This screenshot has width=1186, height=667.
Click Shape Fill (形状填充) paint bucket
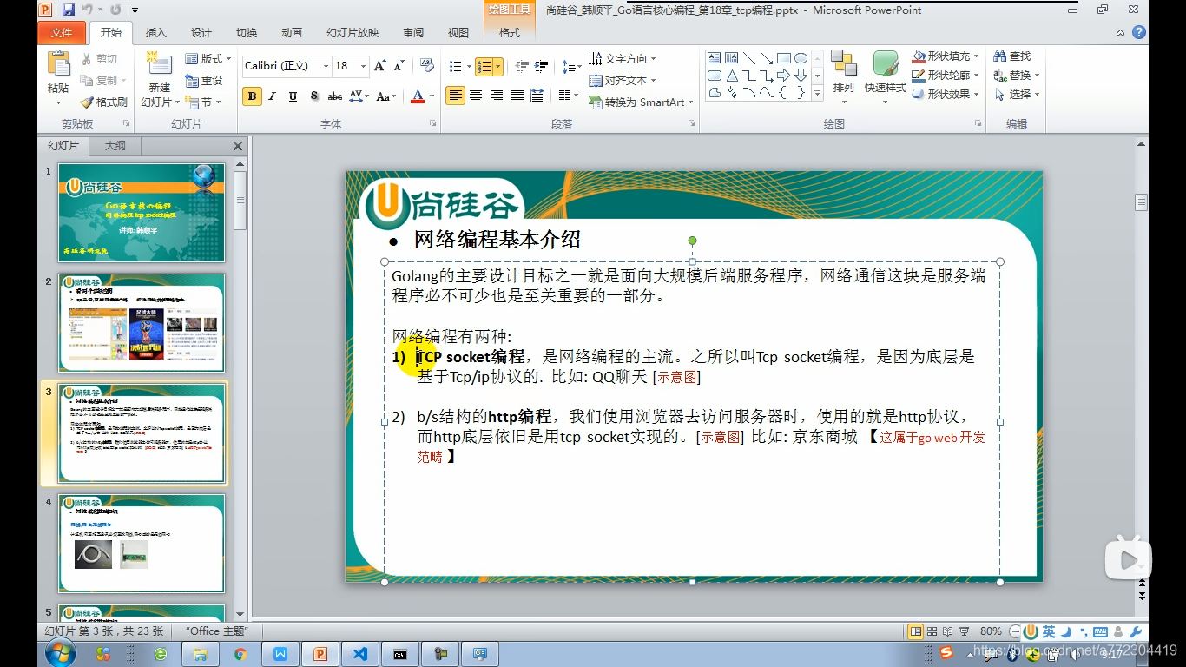[x=919, y=56]
